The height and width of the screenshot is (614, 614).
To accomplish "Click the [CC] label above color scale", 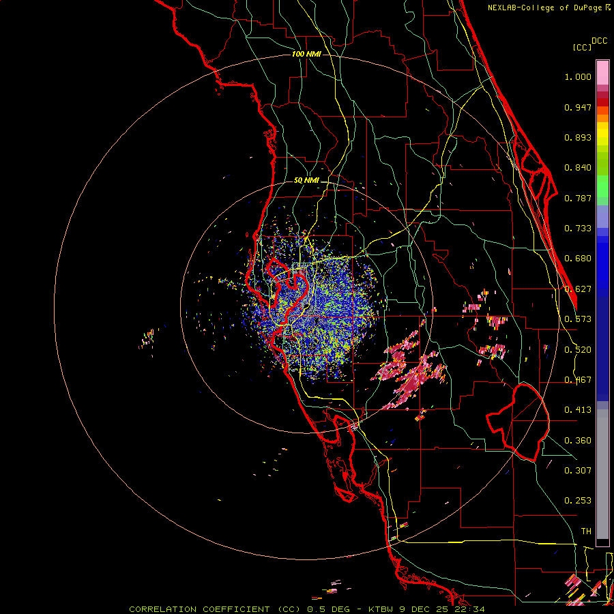I will point(582,47).
